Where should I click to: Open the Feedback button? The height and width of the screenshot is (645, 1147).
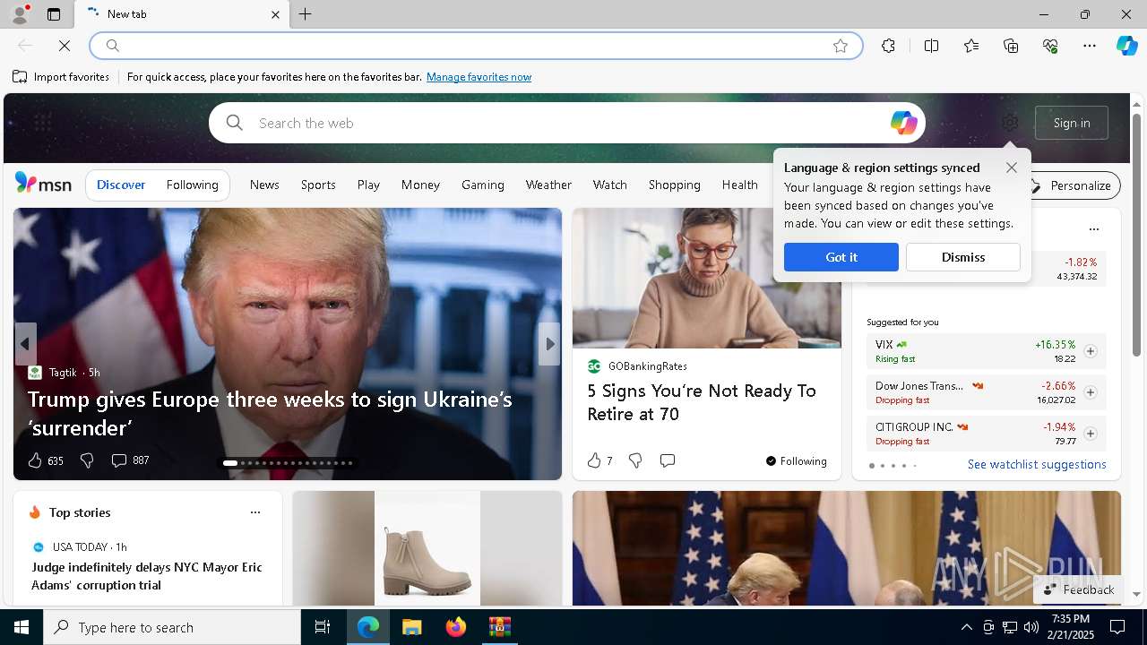point(1079,589)
